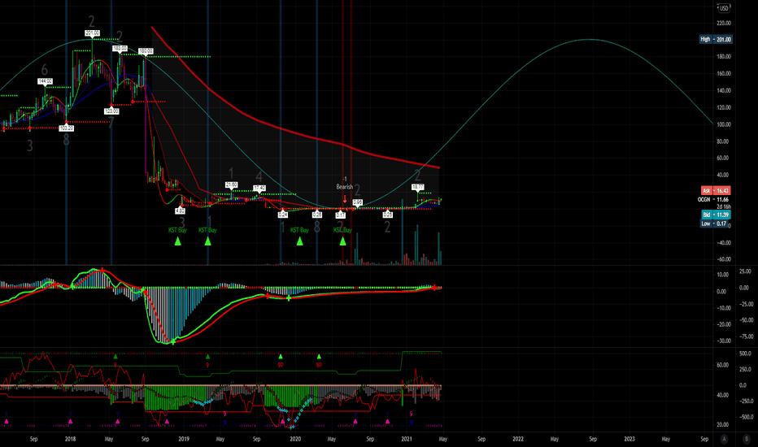
Task: Toggle the A auto-scale button
Action: pos(724,439)
